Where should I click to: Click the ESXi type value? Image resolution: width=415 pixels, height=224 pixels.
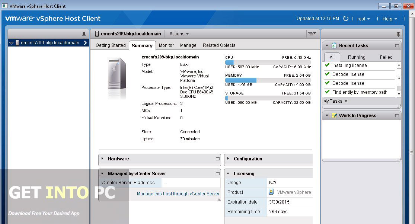pyautogui.click(x=184, y=64)
